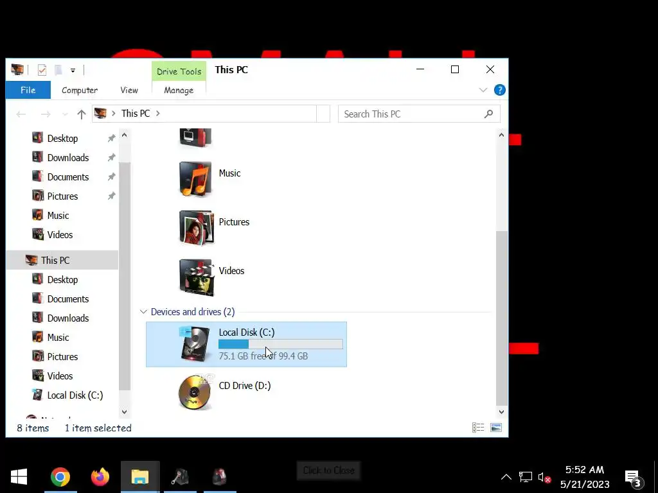Open the recent locations dropdown arrow
The width and height of the screenshot is (658, 493).
tap(65, 114)
